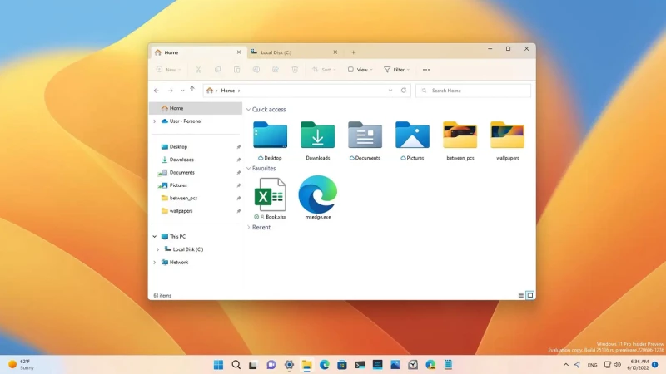Select Home in the navigation pane
This screenshot has height=374, width=666.
click(x=196, y=108)
